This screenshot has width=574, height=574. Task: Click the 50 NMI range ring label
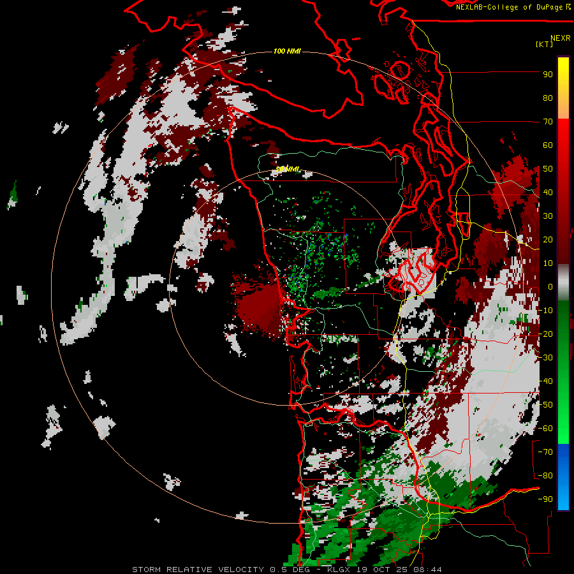coord(287,169)
